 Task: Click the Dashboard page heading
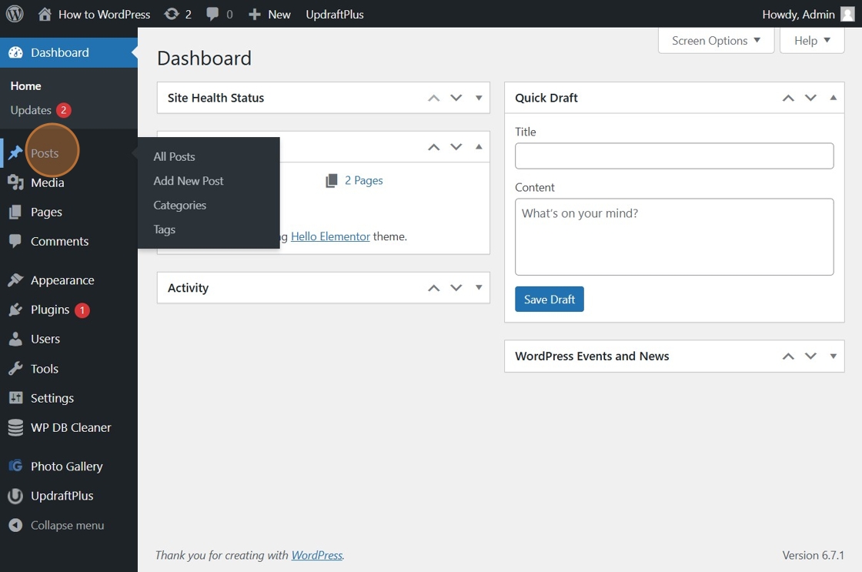205,59
